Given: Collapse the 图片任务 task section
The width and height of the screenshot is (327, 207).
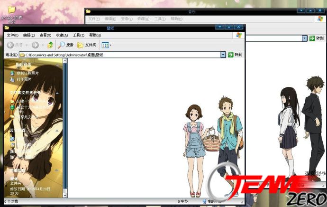Looking at the screenshot, I should [x=24, y=65].
